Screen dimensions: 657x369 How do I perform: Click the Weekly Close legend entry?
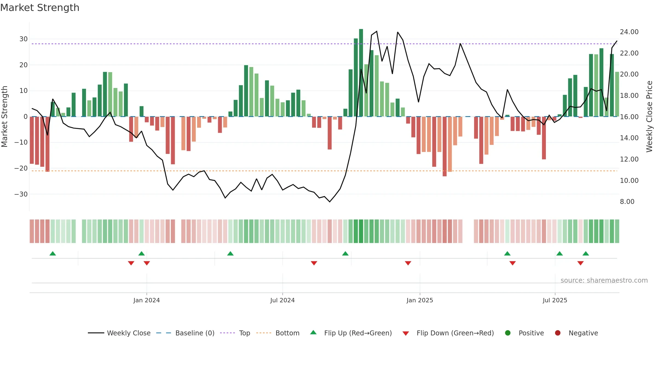point(119,333)
